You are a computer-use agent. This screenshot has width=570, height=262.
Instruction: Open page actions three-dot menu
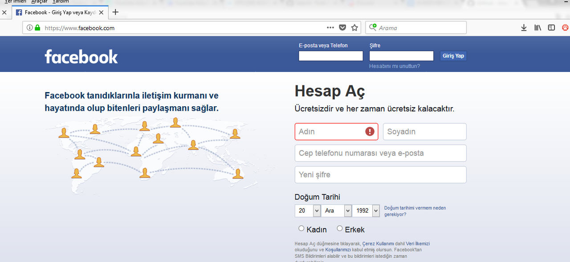330,28
